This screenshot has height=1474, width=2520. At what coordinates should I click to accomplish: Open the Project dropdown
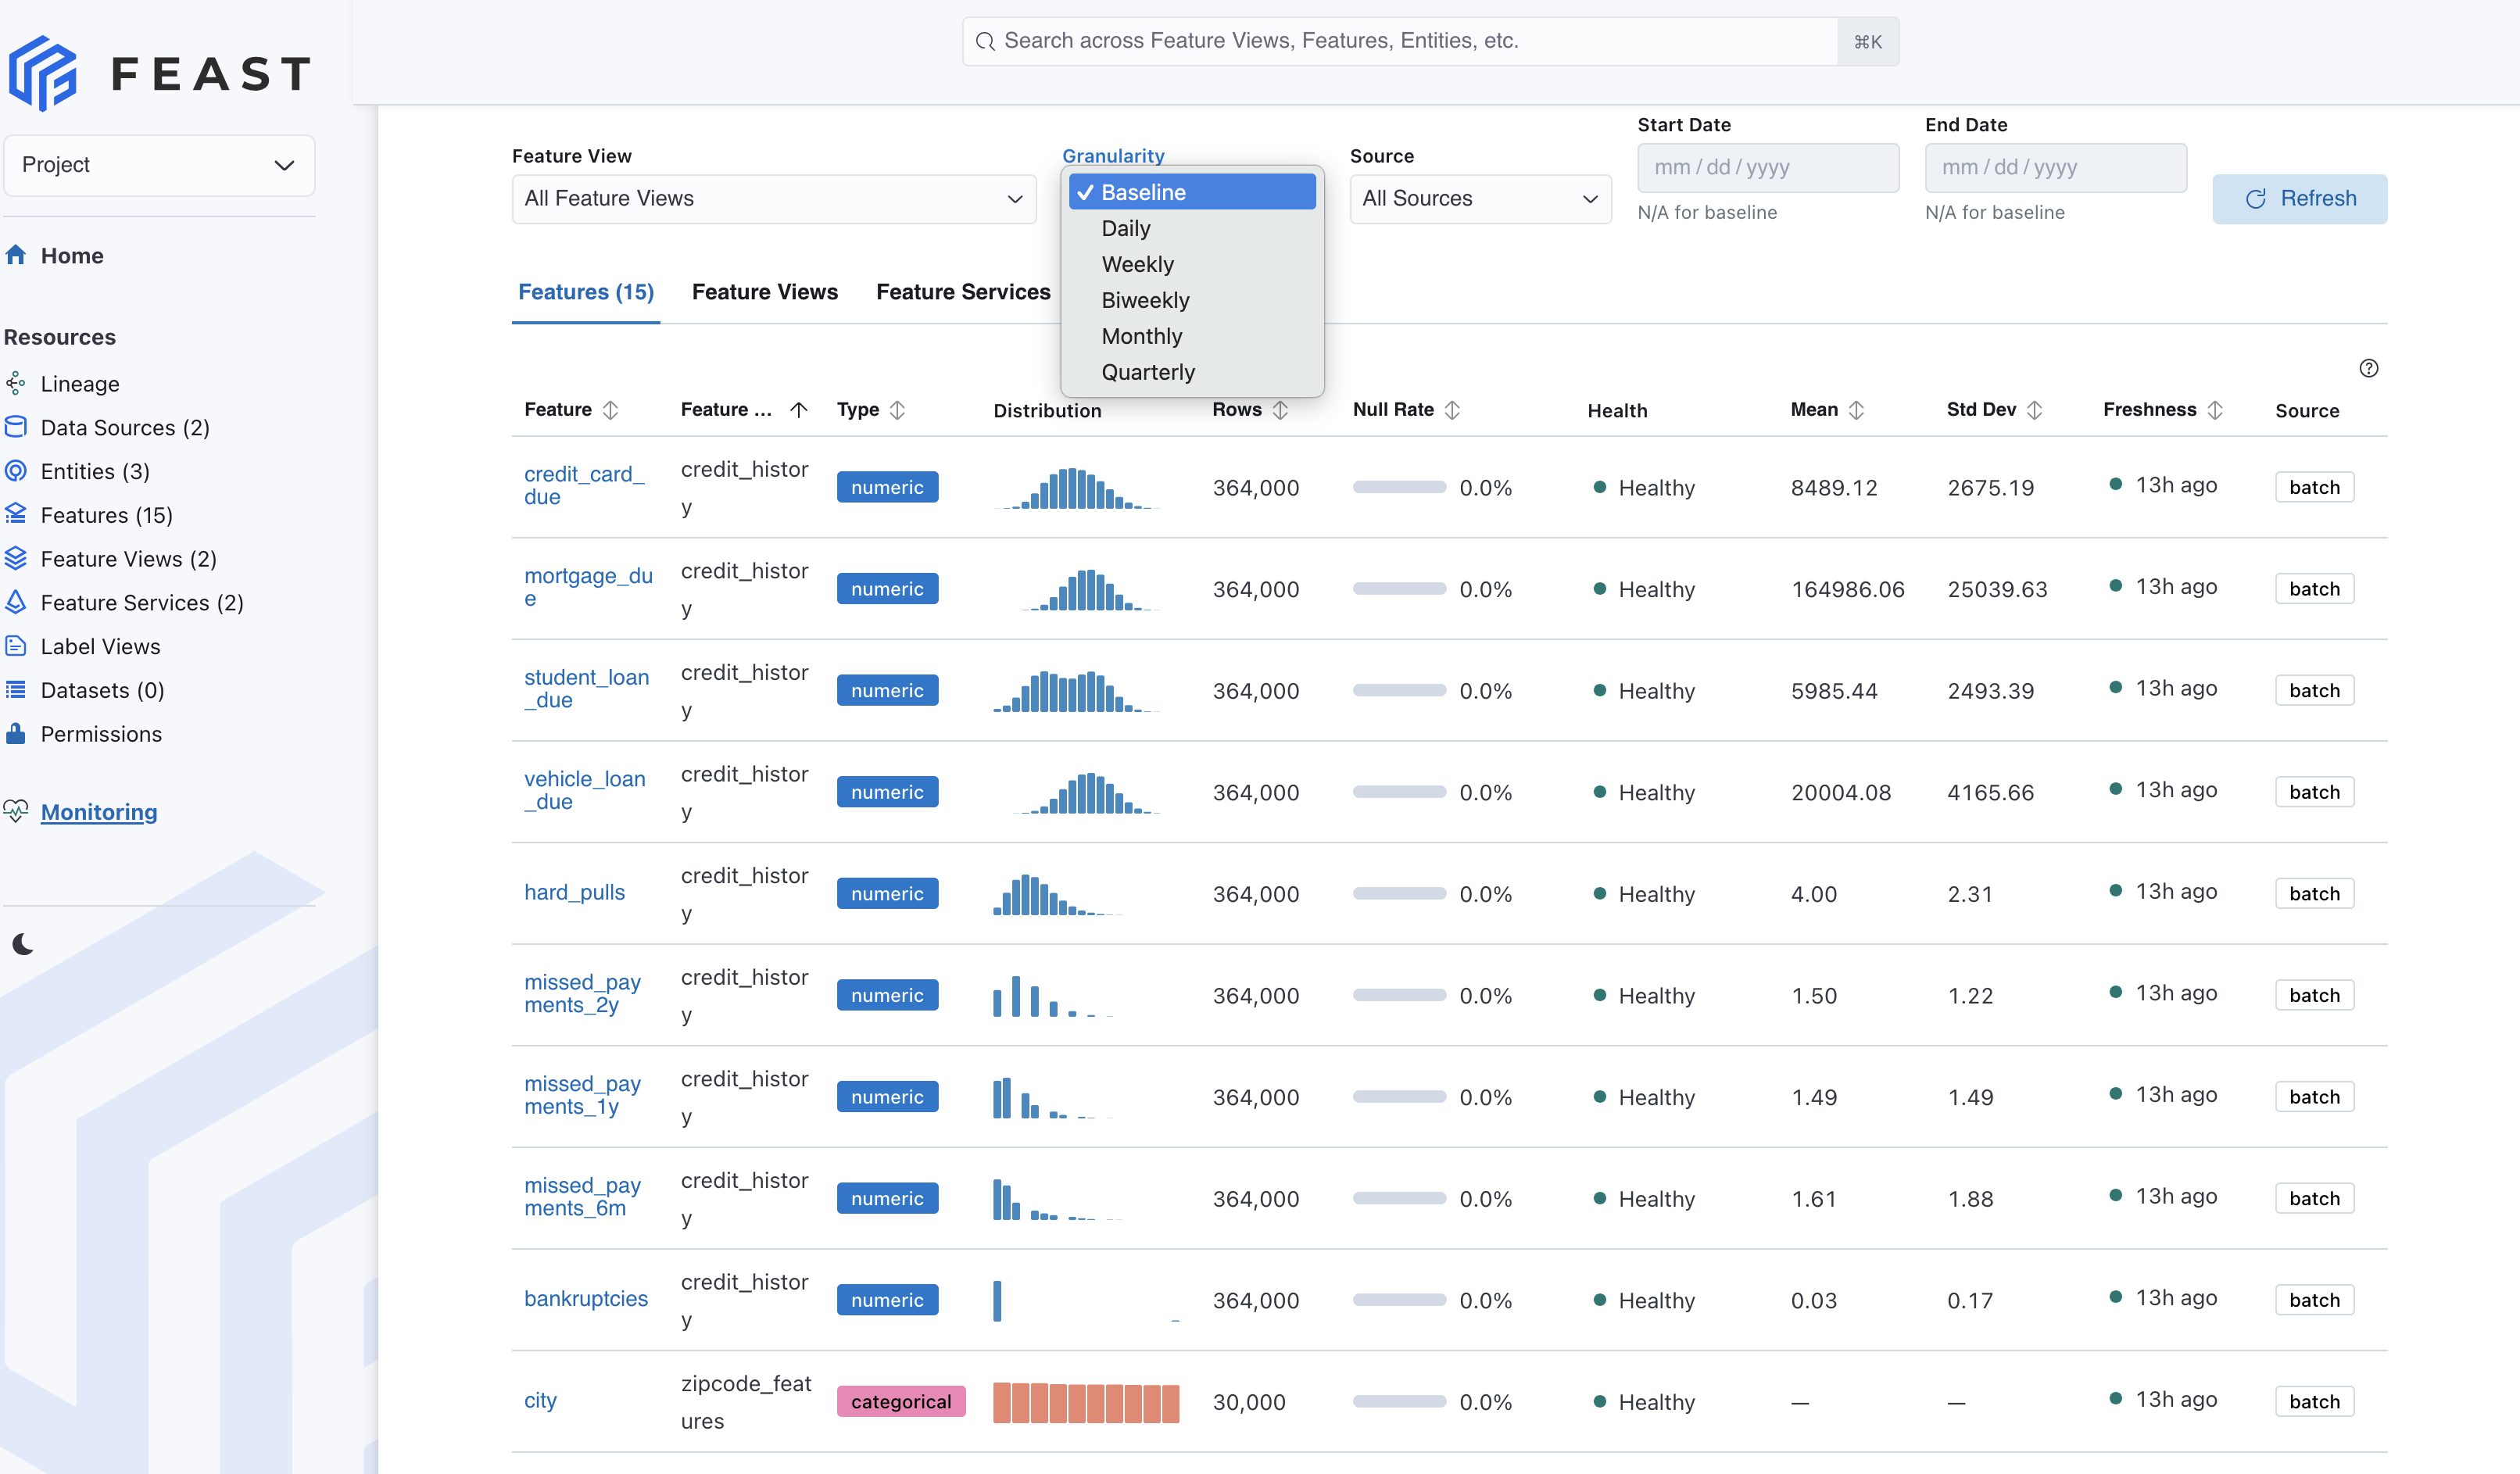[x=159, y=165]
